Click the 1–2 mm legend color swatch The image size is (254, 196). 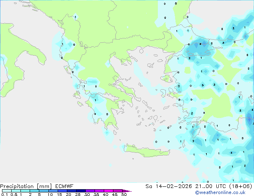coord(25,191)
